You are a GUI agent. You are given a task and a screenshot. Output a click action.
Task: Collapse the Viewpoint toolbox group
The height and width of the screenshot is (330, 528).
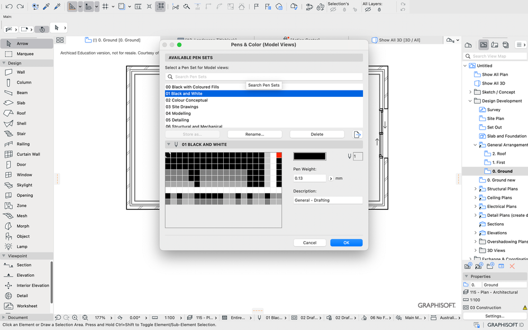(4, 256)
